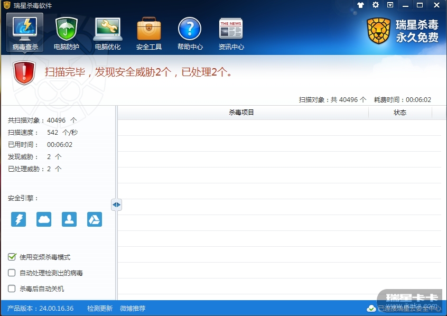The height and width of the screenshot is (316, 447).
Task: Click the lightning bolt security engine icon
Action: point(18,219)
